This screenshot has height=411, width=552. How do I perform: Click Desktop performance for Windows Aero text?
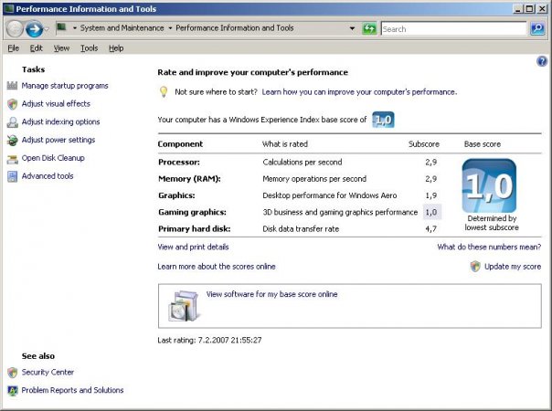point(330,195)
